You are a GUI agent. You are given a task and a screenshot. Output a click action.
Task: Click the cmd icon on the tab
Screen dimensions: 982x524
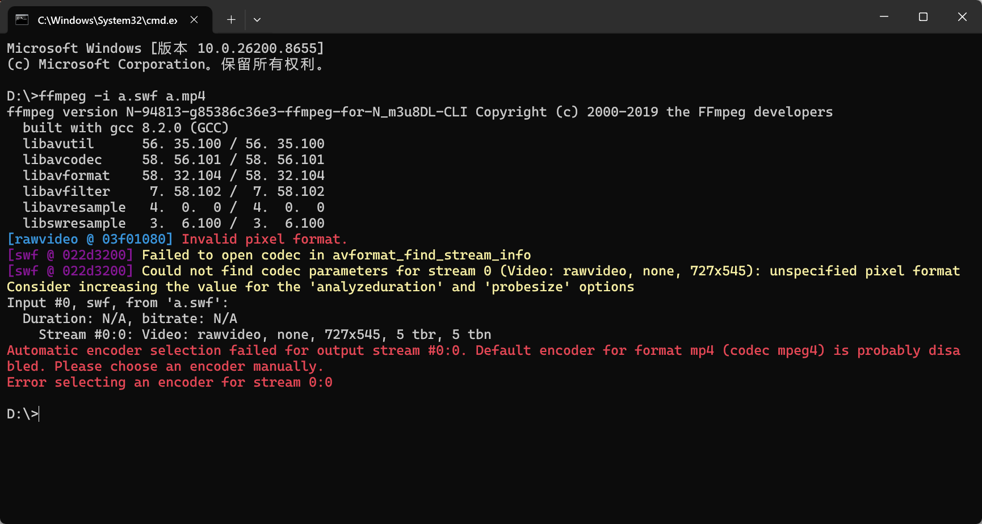pos(22,20)
